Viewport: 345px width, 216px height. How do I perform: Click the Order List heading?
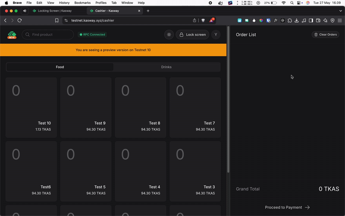(246, 35)
